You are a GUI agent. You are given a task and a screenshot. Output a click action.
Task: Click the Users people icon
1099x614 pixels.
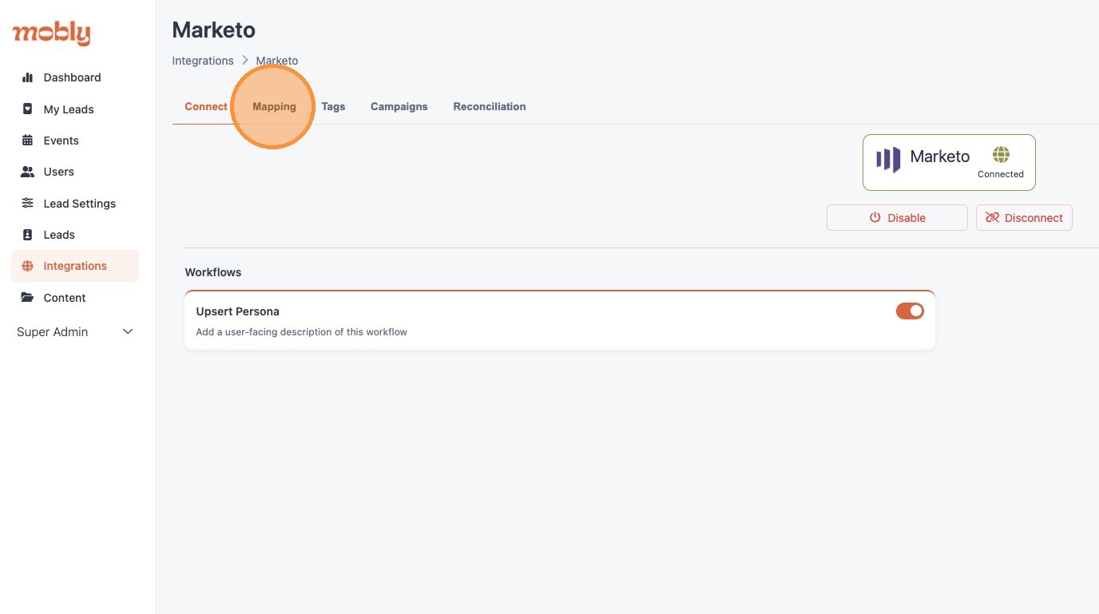click(28, 172)
